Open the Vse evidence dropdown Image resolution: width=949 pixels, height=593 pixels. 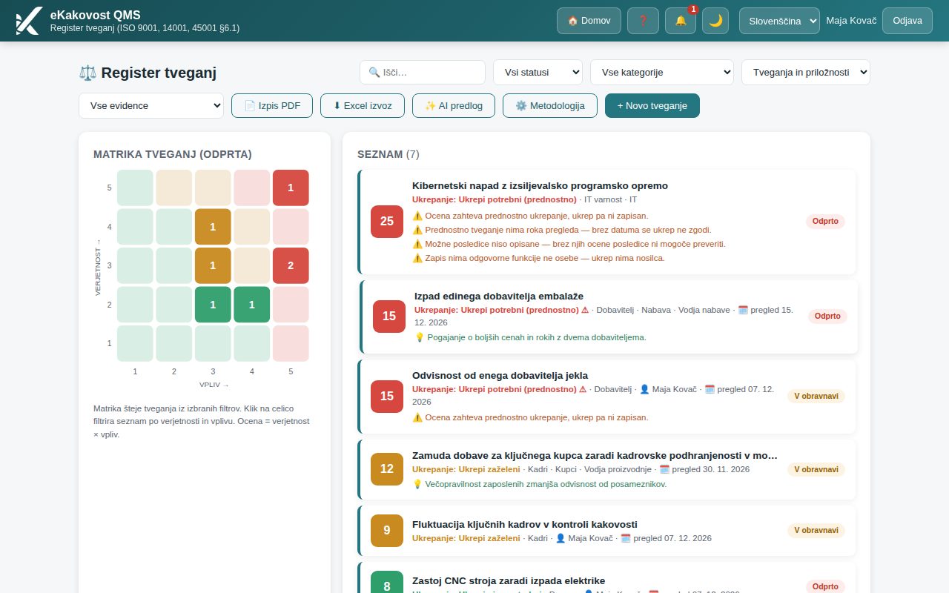click(151, 105)
